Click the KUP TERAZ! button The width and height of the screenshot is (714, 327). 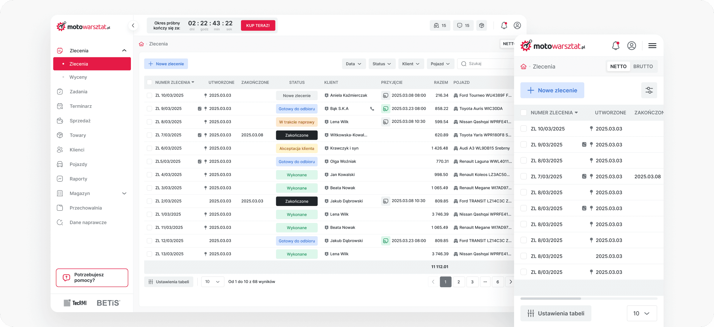coord(258,26)
